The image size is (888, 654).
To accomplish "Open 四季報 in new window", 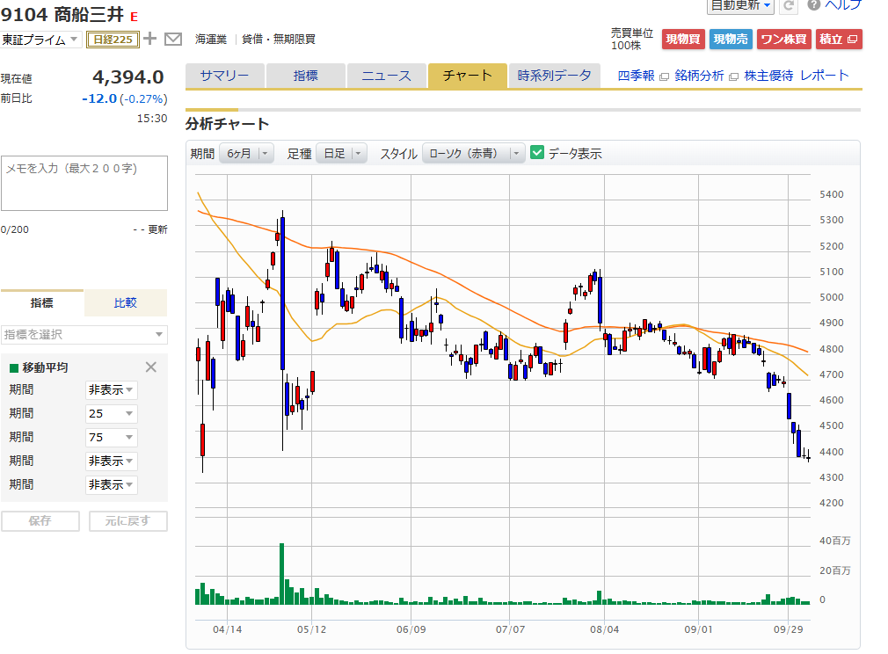I will point(644,76).
